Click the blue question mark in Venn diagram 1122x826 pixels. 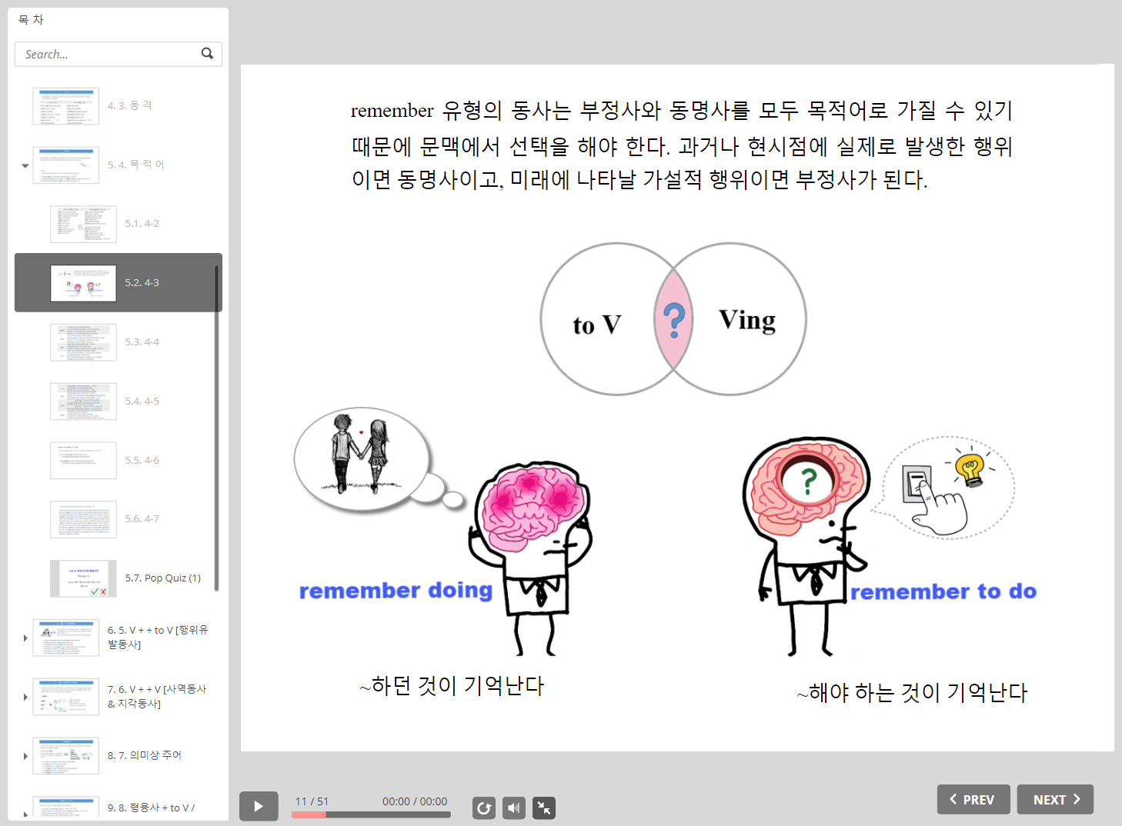[674, 320]
